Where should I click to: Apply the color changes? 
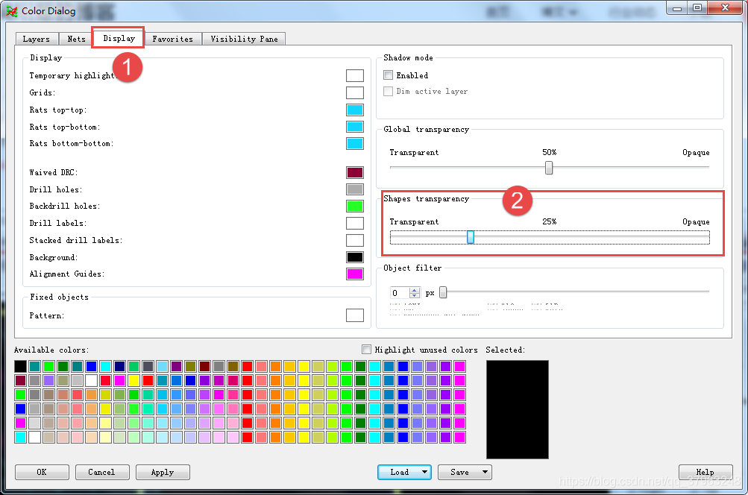coord(163,472)
